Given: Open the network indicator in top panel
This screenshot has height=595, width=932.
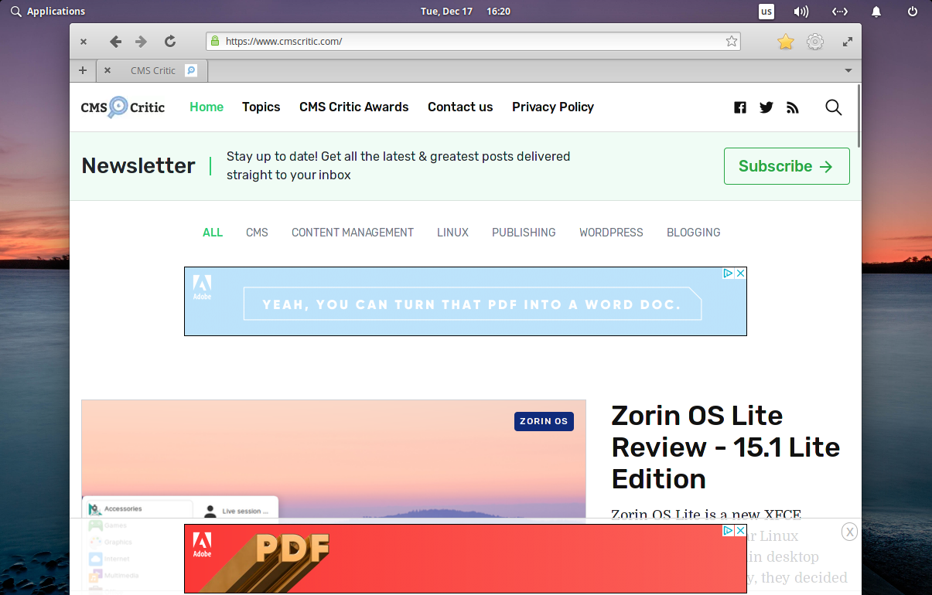Looking at the screenshot, I should point(840,12).
